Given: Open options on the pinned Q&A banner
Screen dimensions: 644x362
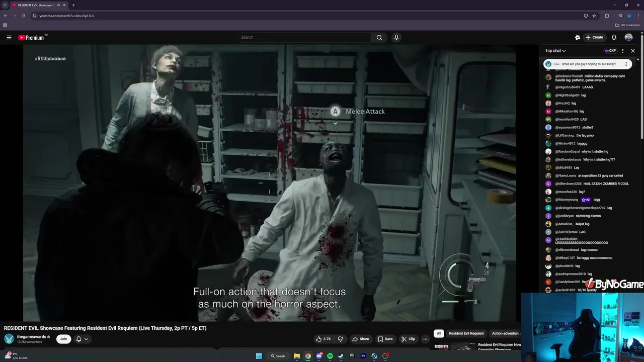Looking at the screenshot, I should click(626, 64).
